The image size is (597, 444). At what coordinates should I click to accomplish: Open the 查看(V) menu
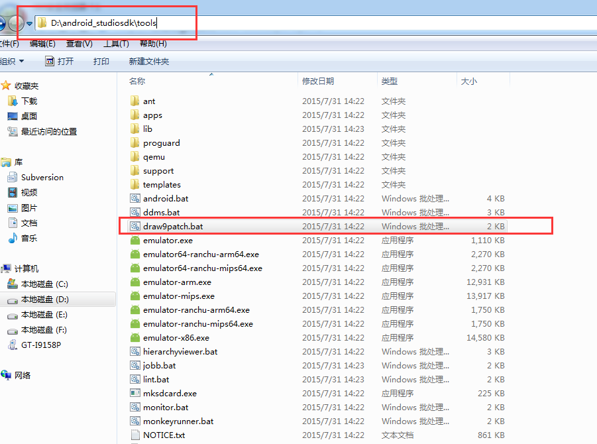click(80, 44)
